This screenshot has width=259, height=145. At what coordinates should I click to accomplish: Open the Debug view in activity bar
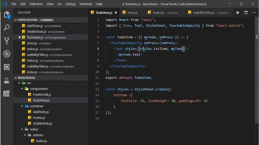(x=6, y=54)
